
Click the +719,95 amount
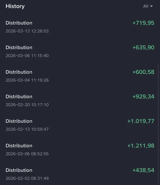pyautogui.click(x=143, y=23)
